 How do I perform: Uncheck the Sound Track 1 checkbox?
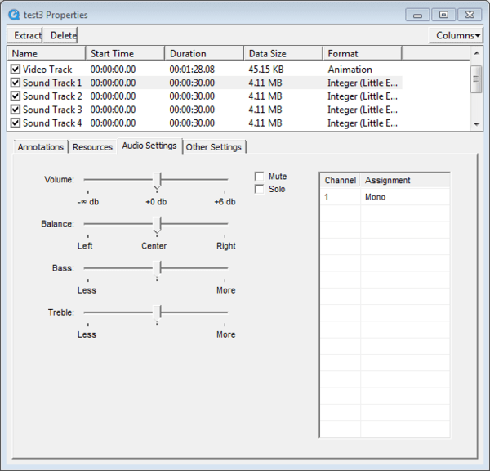coord(16,83)
